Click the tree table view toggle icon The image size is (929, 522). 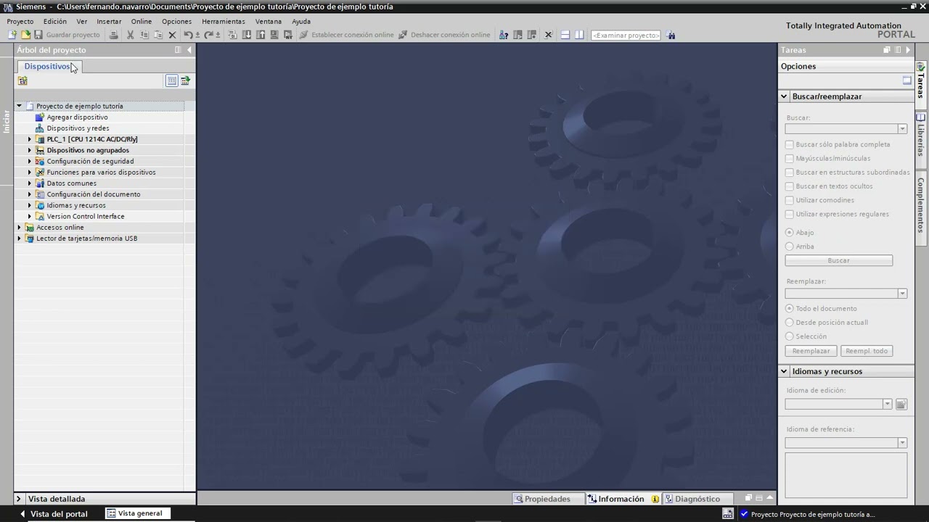click(x=172, y=80)
